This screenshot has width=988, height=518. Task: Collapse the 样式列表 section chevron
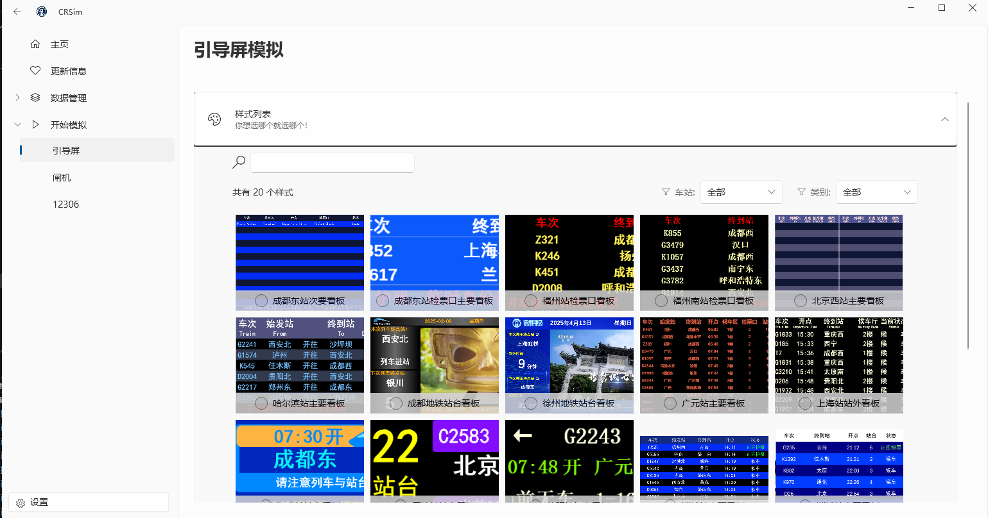pos(944,119)
